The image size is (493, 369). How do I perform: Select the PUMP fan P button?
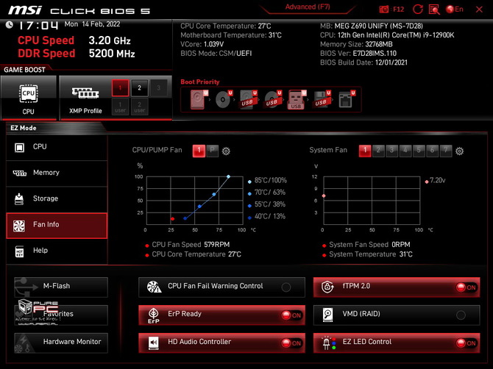click(213, 151)
